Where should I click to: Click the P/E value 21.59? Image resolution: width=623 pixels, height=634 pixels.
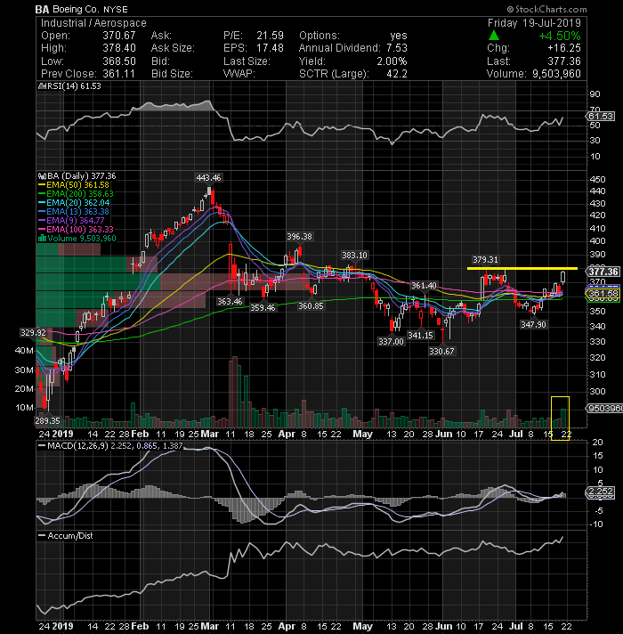click(270, 36)
